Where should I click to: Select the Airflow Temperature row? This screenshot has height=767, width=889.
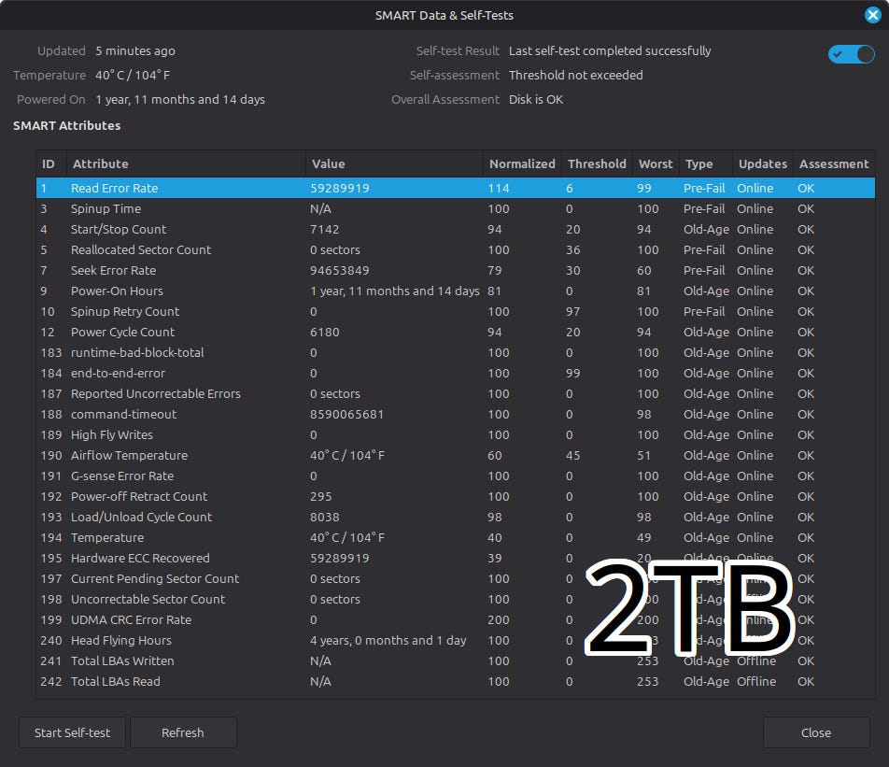(456, 456)
